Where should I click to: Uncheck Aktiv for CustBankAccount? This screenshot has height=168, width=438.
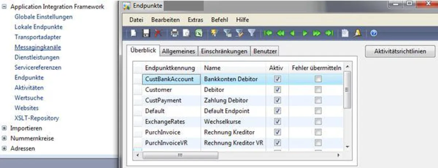[277, 79]
